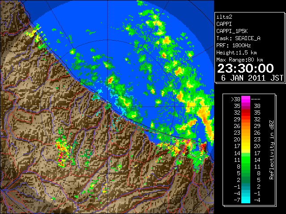Click the 'Max Range:80 km' text
Viewport: 286px width, 214px height.
(240, 60)
